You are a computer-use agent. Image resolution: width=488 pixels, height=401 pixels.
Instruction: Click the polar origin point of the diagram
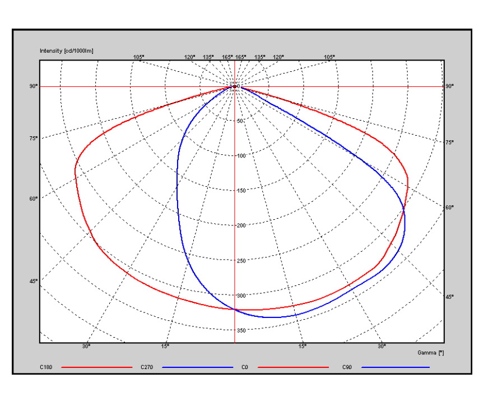(x=235, y=86)
